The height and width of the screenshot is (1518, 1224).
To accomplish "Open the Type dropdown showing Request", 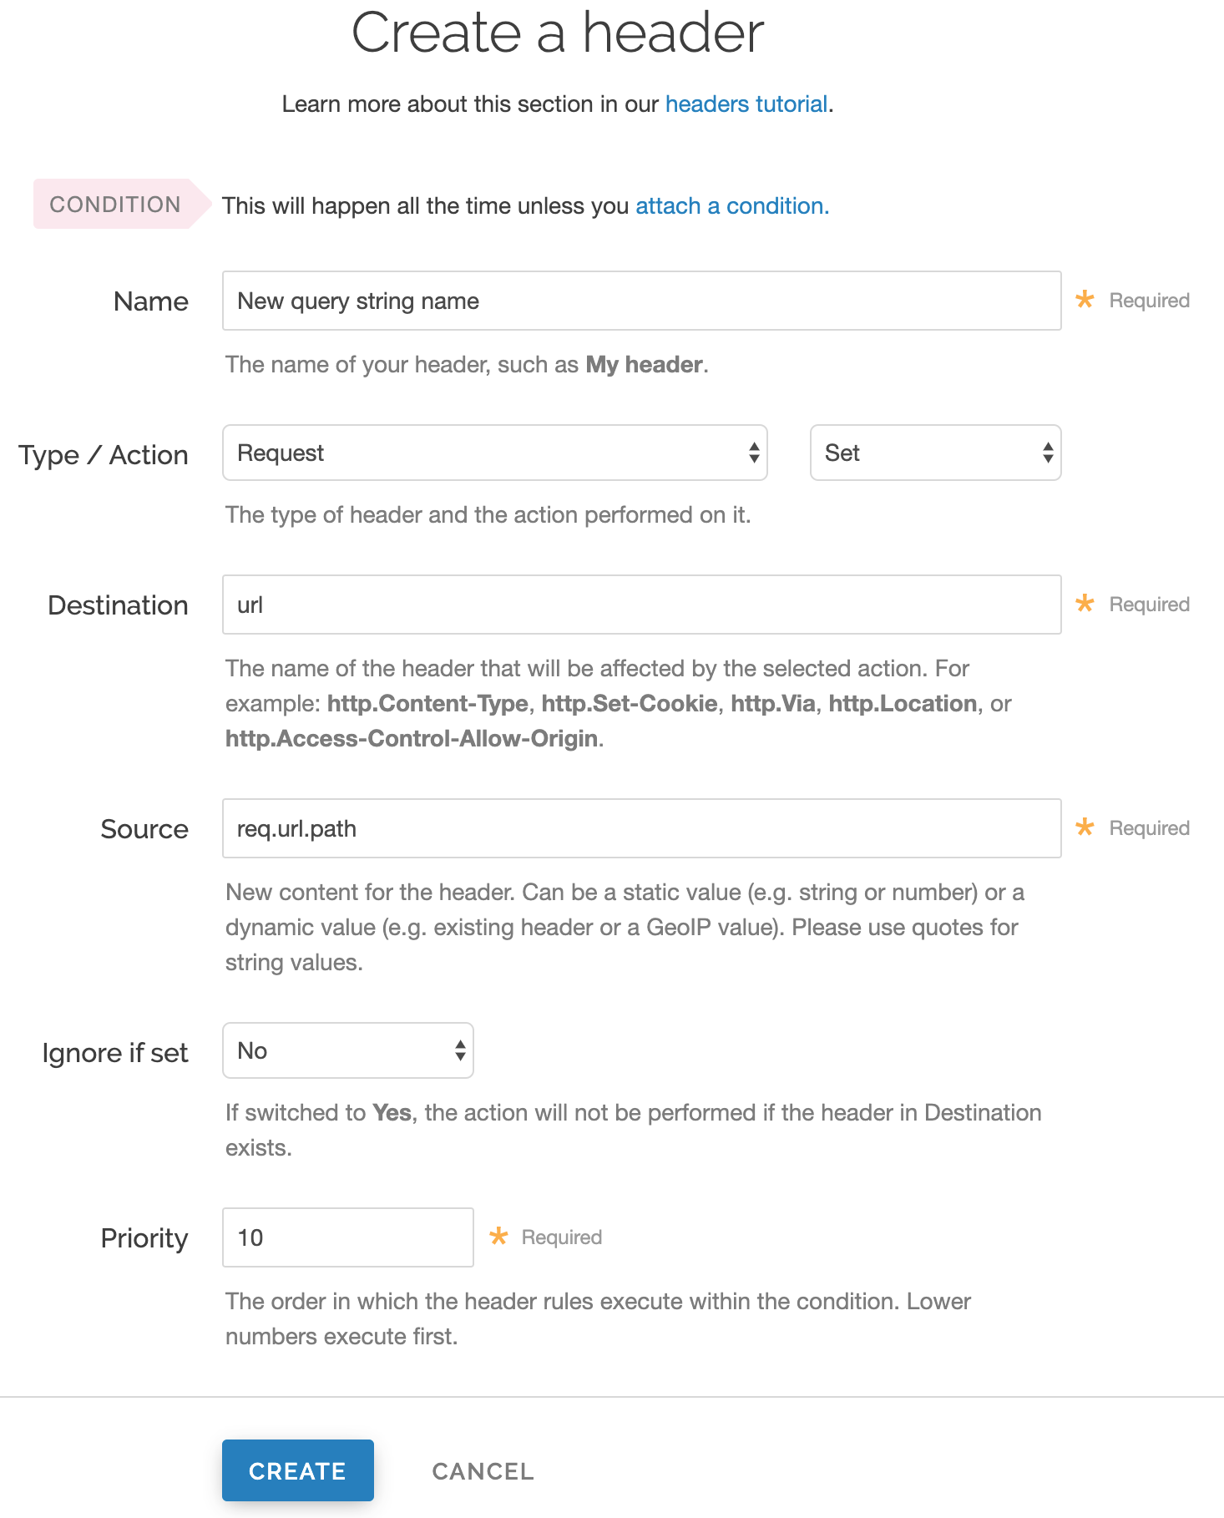I will (x=494, y=453).
